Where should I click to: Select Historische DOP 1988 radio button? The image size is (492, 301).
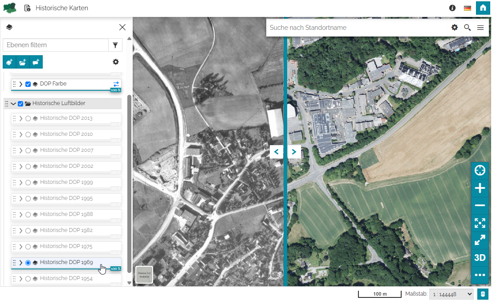tap(28, 215)
